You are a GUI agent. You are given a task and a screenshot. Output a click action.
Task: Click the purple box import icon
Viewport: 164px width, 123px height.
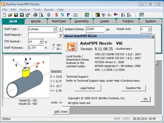pos(116,14)
